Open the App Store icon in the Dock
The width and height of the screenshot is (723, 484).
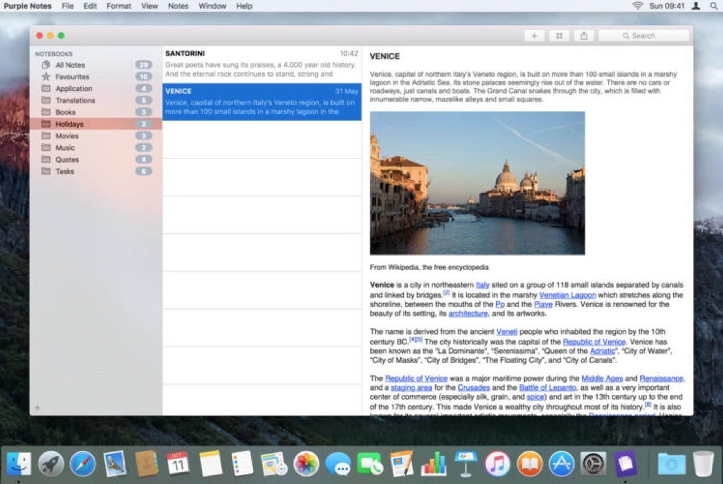[561, 463]
